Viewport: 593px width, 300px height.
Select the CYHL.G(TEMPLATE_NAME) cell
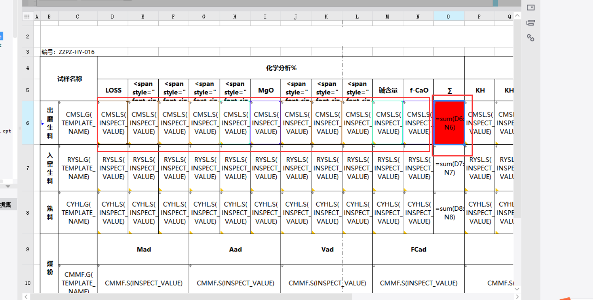coord(78,213)
